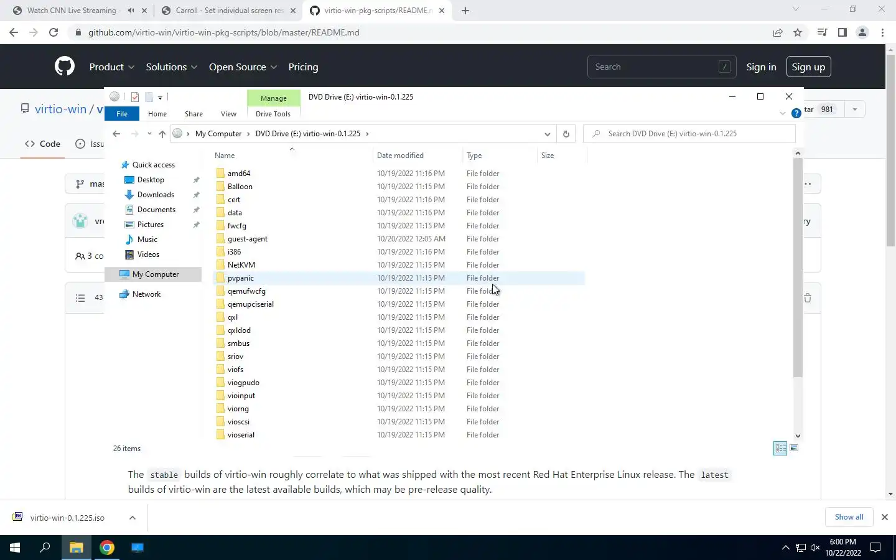896x560 pixels.
Task: Switch to details view layout
Action: pyautogui.click(x=780, y=448)
